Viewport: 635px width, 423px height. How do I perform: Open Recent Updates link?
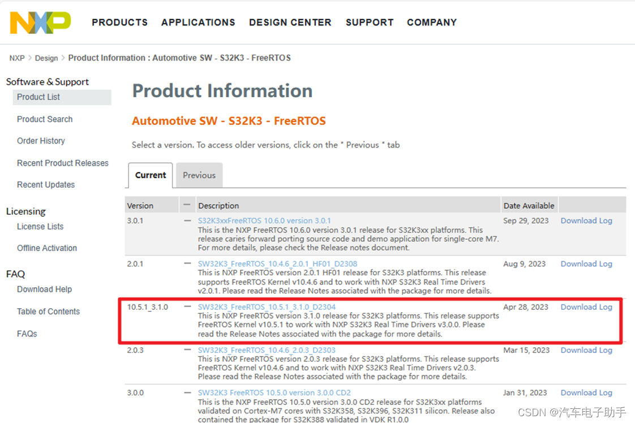46,184
